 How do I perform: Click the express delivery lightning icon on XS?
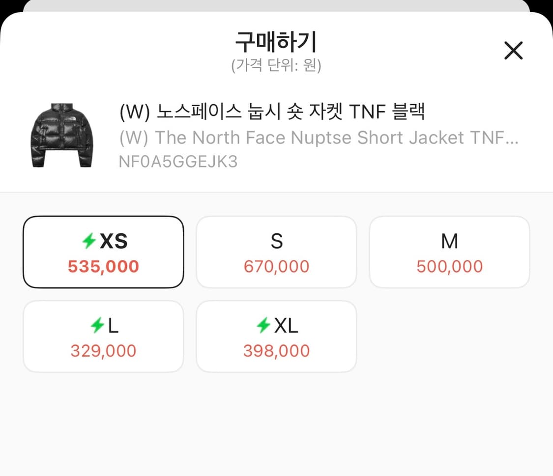(88, 241)
